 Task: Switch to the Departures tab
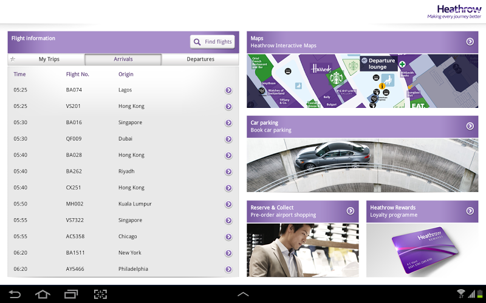[200, 59]
